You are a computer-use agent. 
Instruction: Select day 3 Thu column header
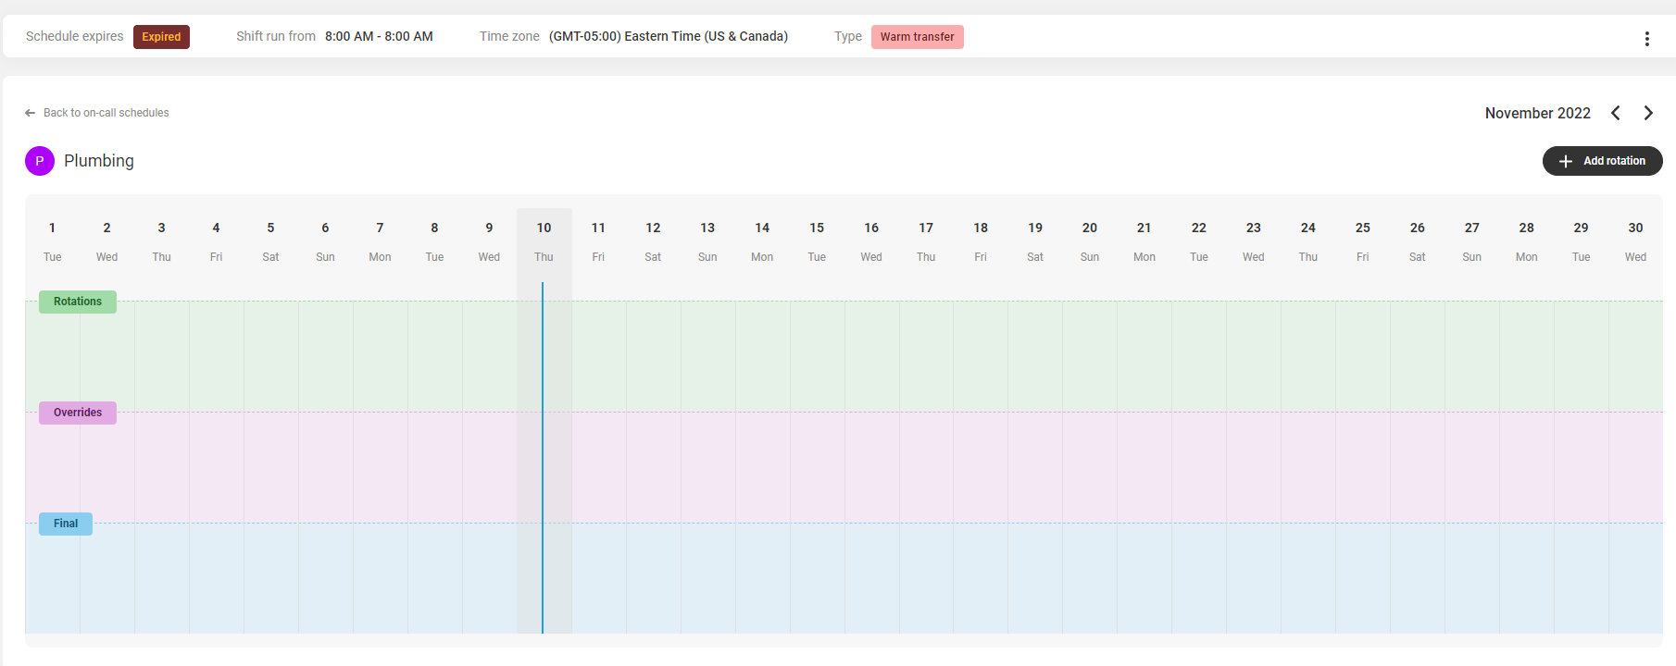[x=162, y=241]
